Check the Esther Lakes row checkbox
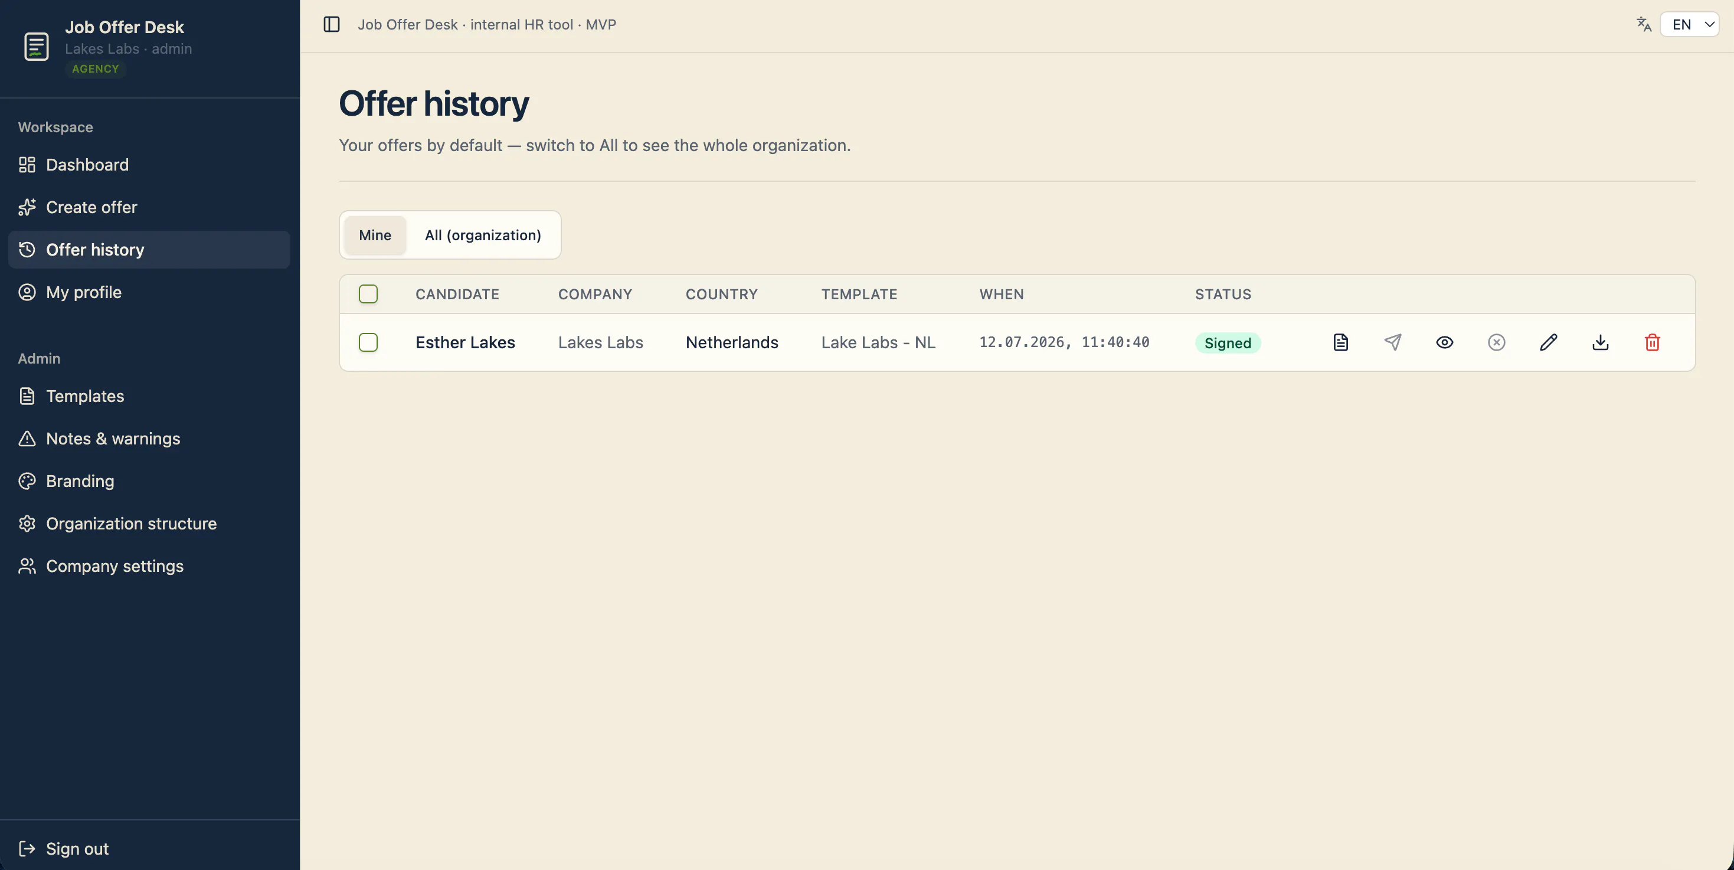1734x870 pixels. point(368,342)
